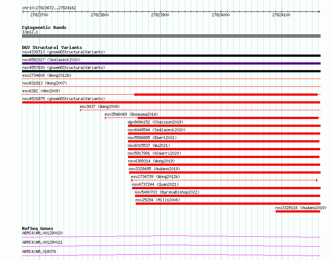This screenshot has height=260, width=331.
Task: Click ruler position 27824000
Action: (x=221, y=15)
